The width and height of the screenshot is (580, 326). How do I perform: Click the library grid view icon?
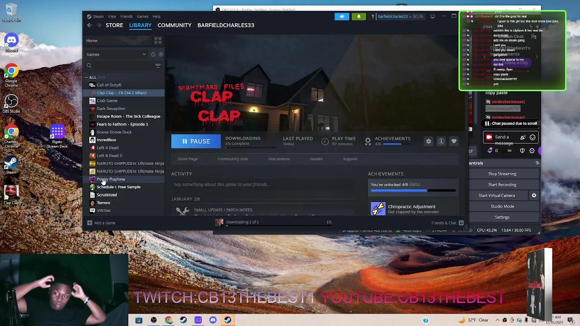158,40
